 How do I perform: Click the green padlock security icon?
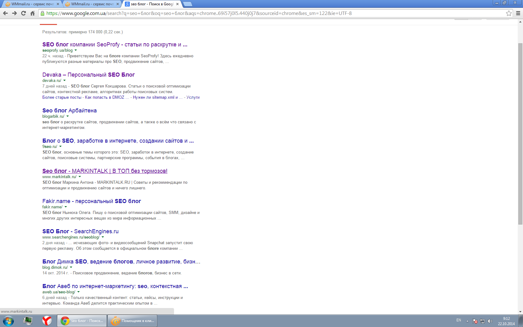(x=43, y=13)
